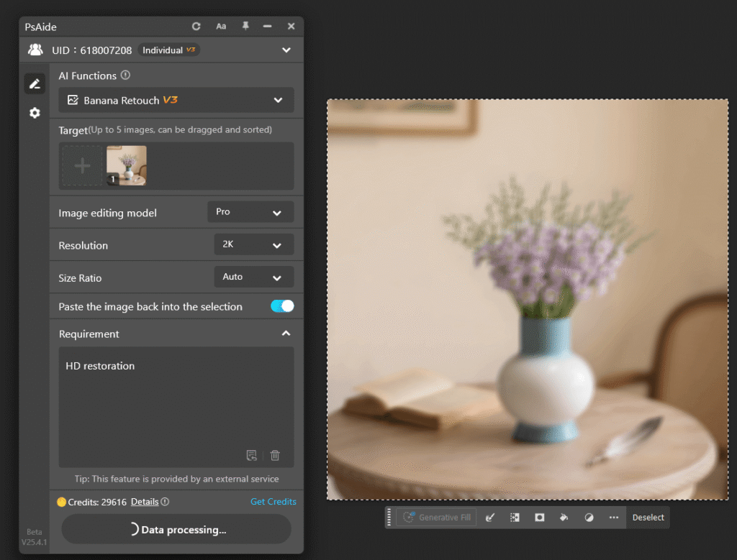Click the invert adjustment icon in the taskbar
This screenshot has width=737, height=560.
coord(589,517)
